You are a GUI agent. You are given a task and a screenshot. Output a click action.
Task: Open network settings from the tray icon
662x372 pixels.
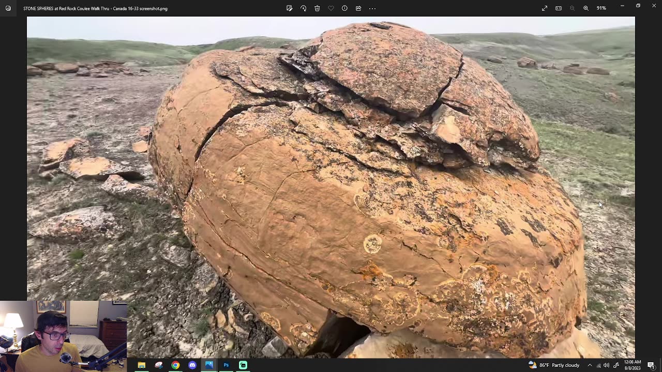(x=599, y=365)
